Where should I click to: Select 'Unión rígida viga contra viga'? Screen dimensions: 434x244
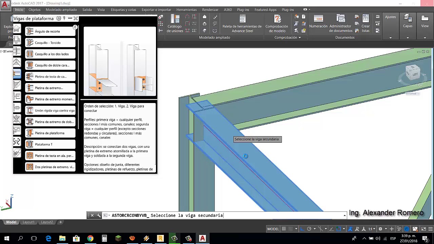50,110
